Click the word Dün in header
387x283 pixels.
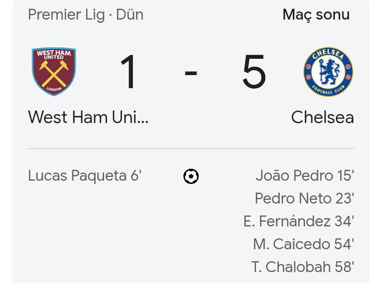tap(130, 15)
